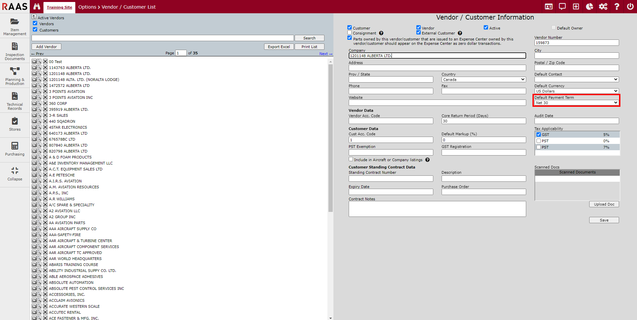The height and width of the screenshot is (320, 637).
Task: Open the power/logout icon
Action: (x=630, y=7)
